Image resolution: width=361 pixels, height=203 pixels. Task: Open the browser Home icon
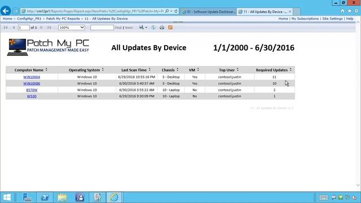(342, 11)
